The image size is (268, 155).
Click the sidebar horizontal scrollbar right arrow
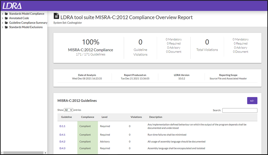[x=45, y=153]
